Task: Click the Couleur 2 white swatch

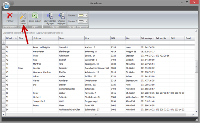Action: pos(81,21)
